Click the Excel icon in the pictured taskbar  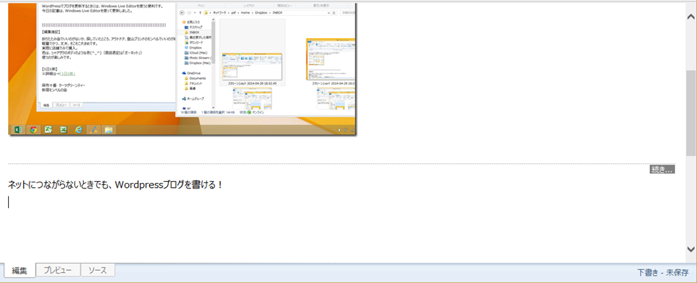tap(17, 129)
